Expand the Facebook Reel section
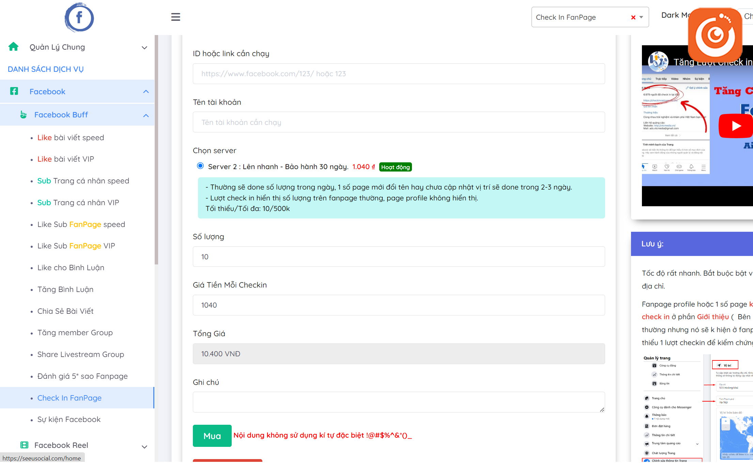Screen dimensions: 753x470 coord(144,446)
